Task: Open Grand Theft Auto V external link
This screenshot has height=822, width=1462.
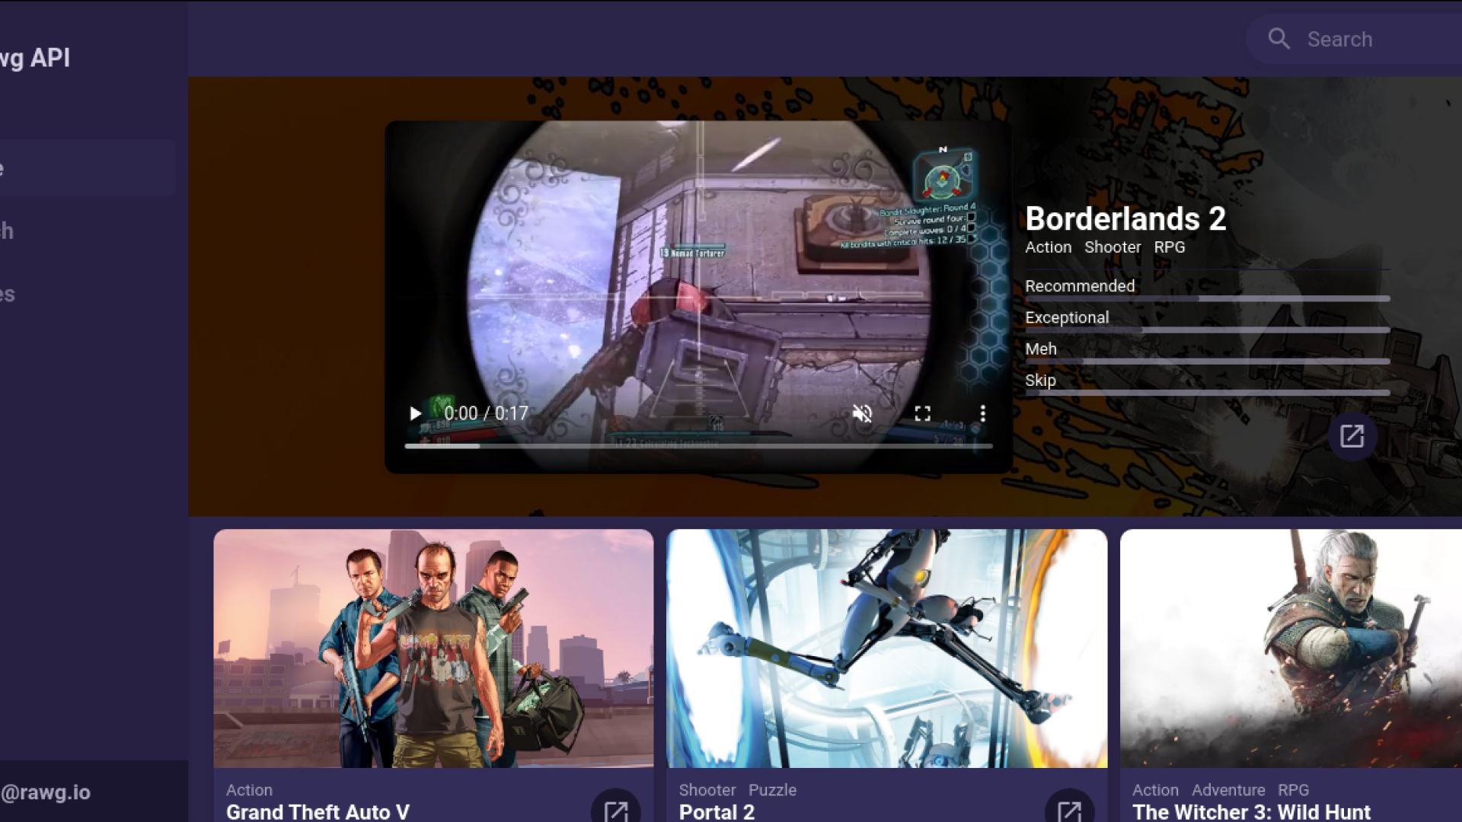Action: tap(615, 810)
